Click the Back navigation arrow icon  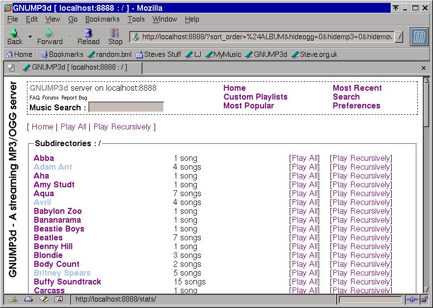click(14, 33)
